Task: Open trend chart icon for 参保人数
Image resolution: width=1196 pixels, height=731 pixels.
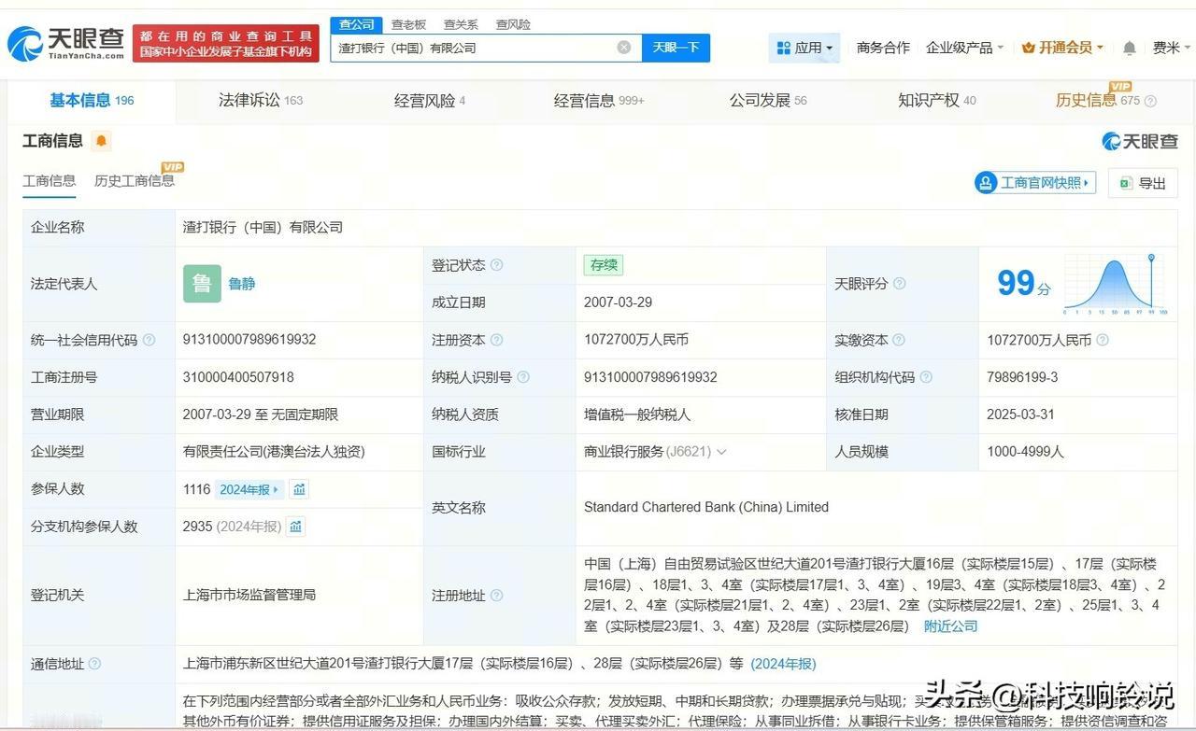Action: [299, 489]
